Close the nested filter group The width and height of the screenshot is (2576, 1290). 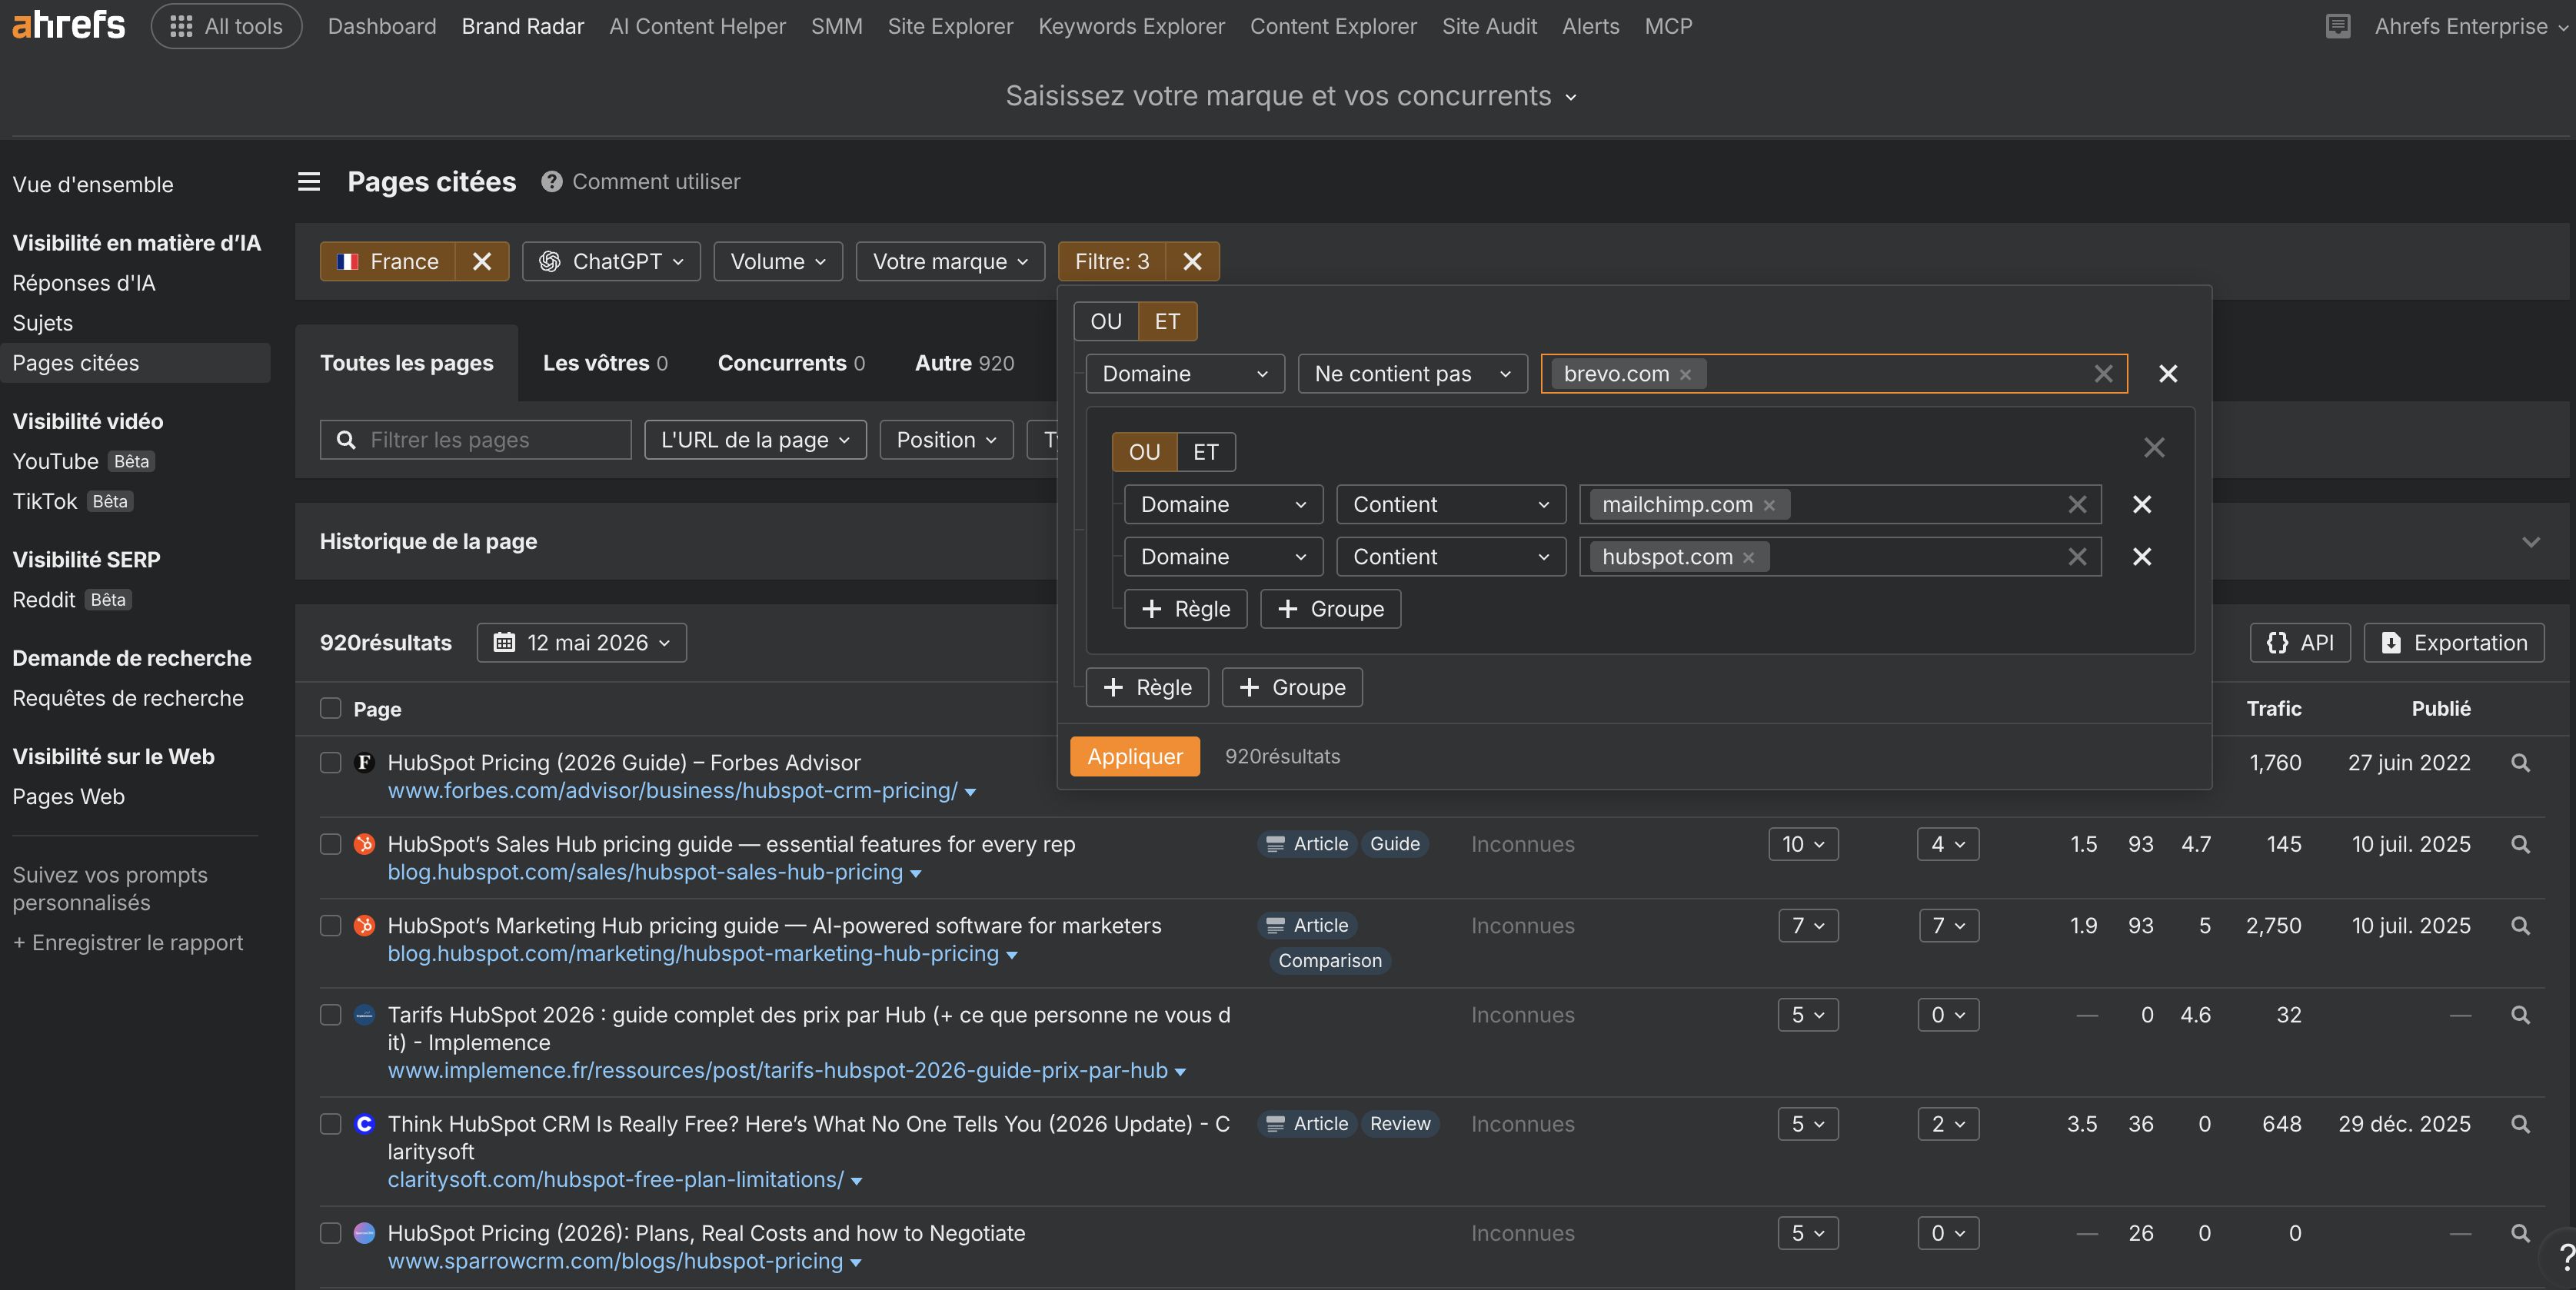pos(2153,447)
